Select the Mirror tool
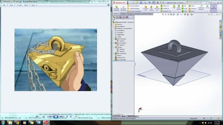This screenshot has width=223, height=125. click(192, 11)
